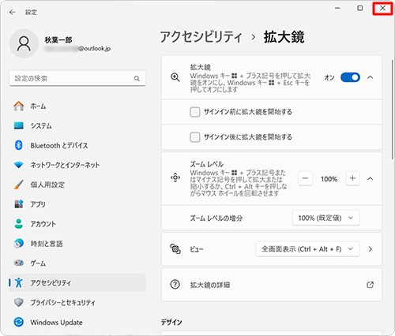Open 拡大鏡の詳細 help link
395x336 pixels.
coord(272,285)
